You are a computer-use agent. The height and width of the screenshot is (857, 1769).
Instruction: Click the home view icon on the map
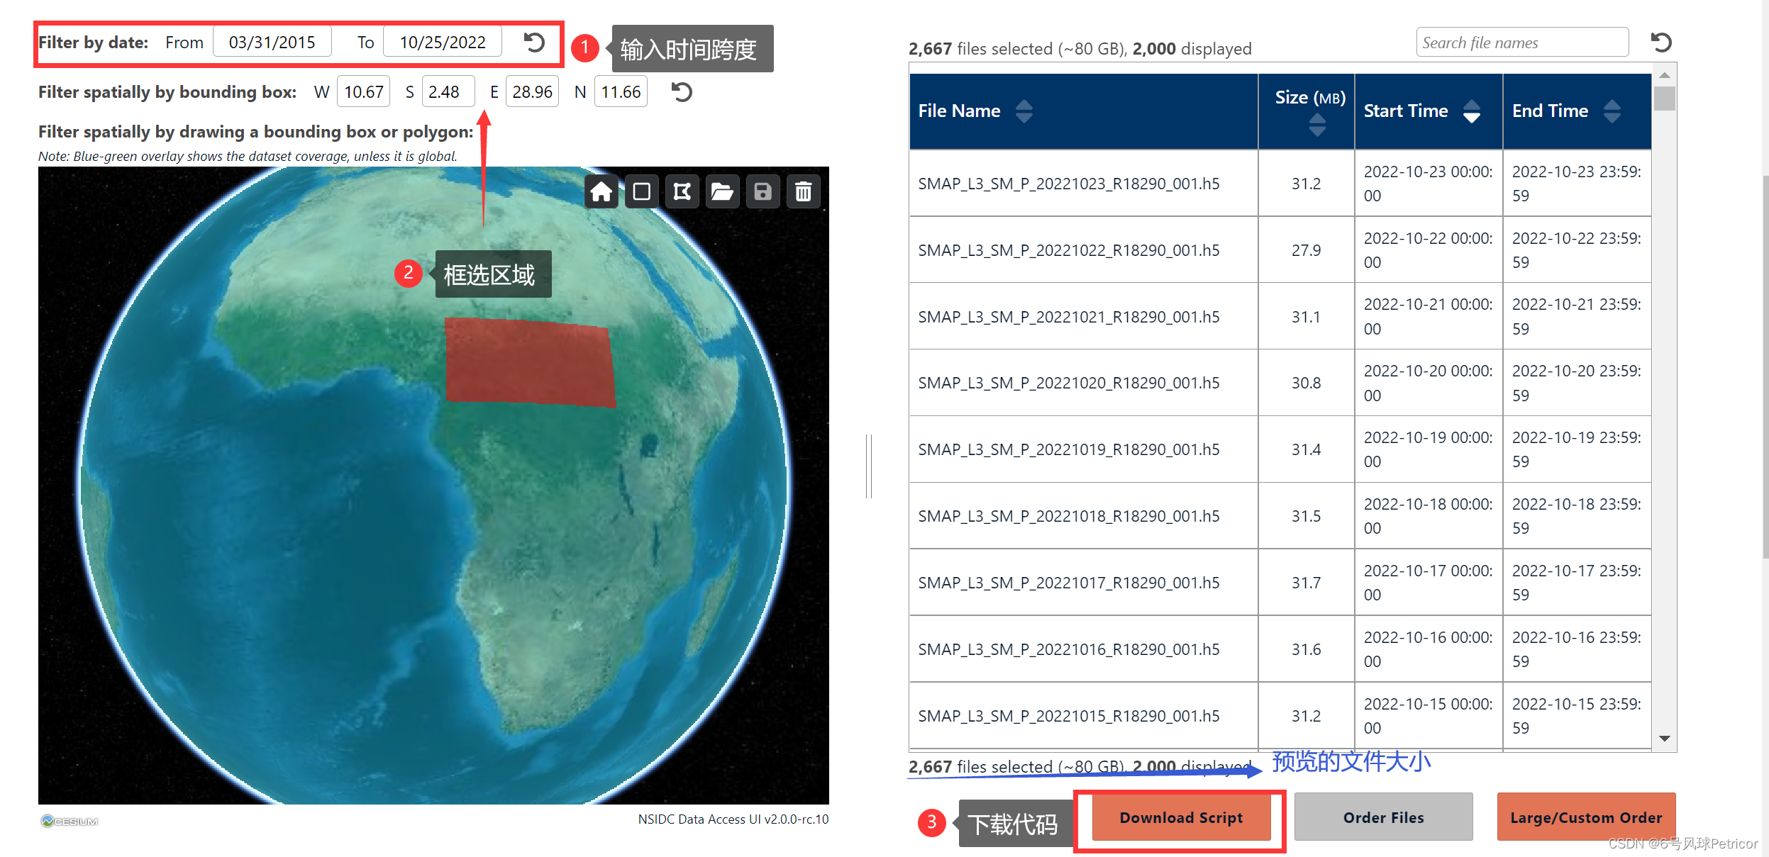click(601, 191)
